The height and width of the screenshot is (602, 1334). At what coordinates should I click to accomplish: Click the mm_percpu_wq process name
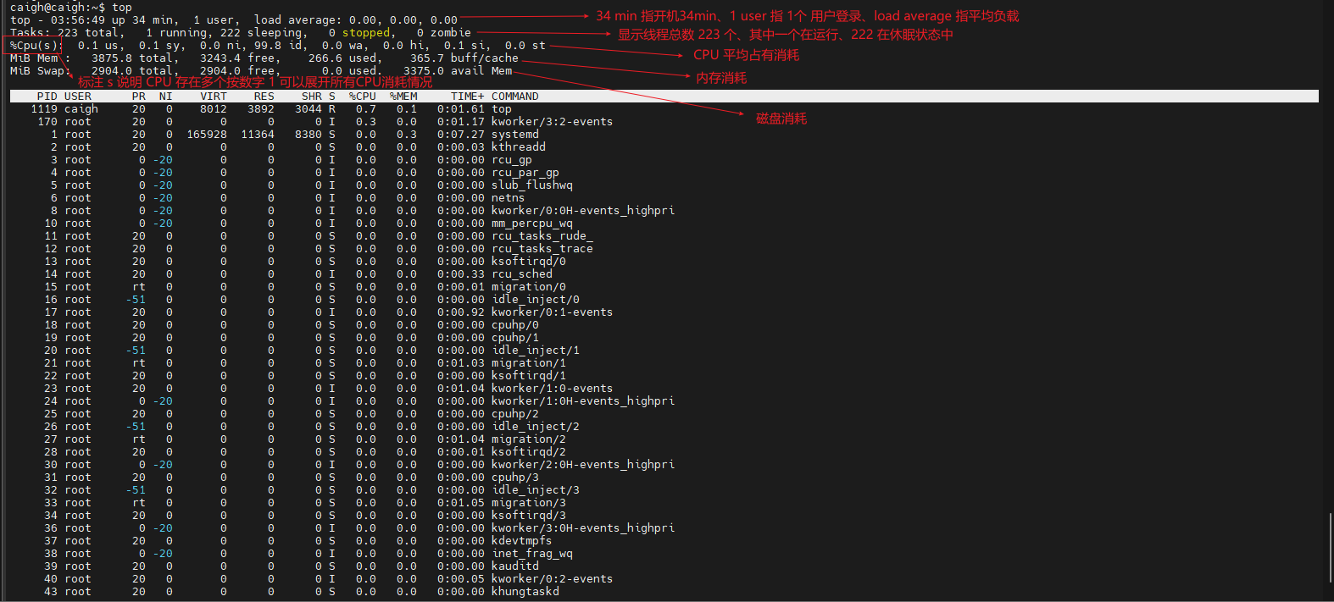tap(531, 224)
